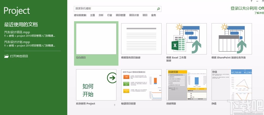The width and height of the screenshot is (264, 115).
Task: Select suggested search 行业
Action: tap(109, 15)
